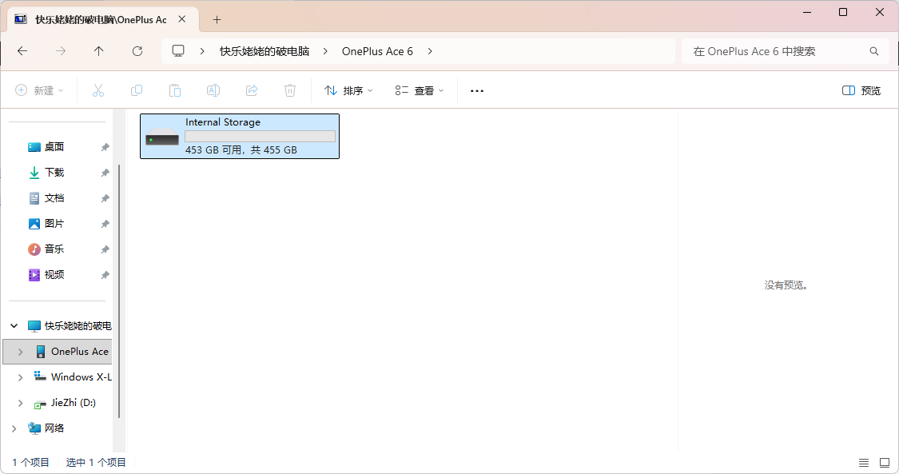Switch to details list view icon

point(864,463)
